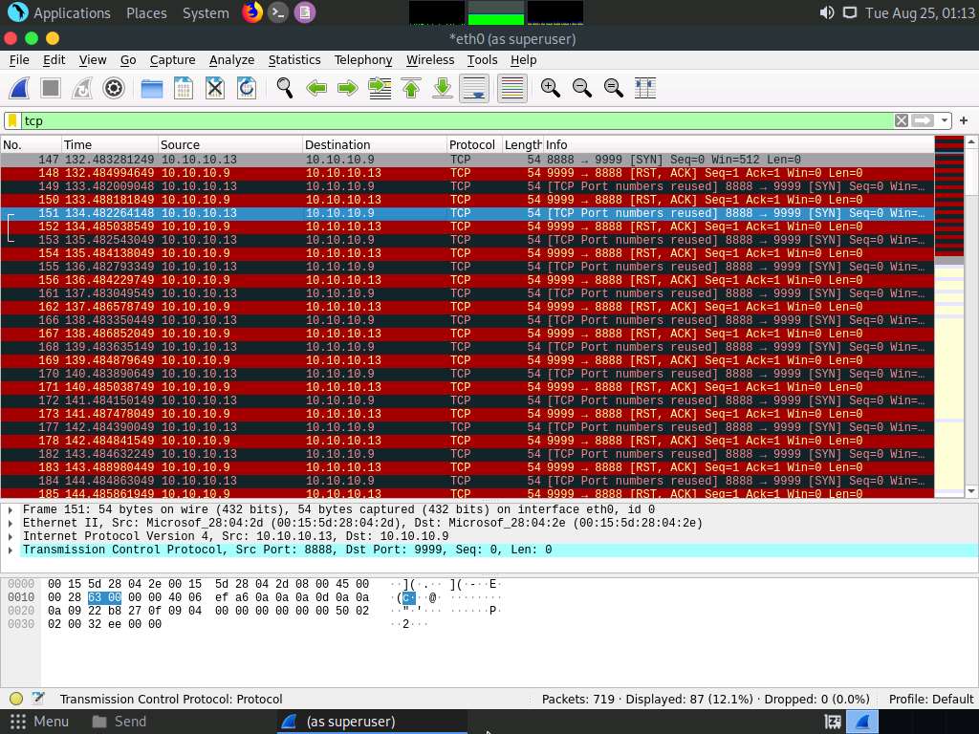Image resolution: width=979 pixels, height=734 pixels.
Task: Open the Analyze menu
Action: 231,60
